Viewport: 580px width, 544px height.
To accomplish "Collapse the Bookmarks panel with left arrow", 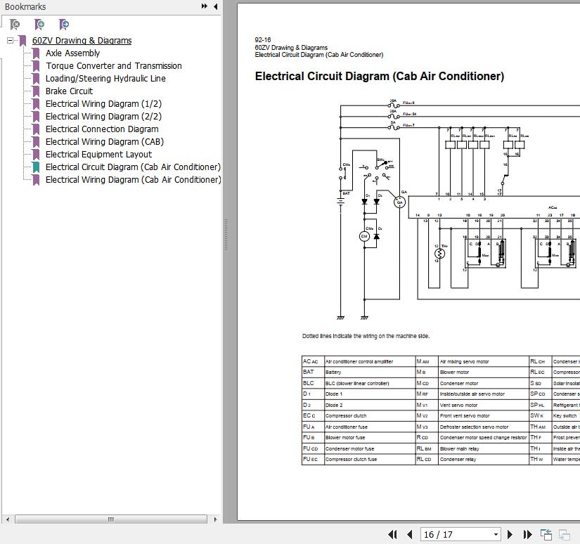I will [x=215, y=6].
